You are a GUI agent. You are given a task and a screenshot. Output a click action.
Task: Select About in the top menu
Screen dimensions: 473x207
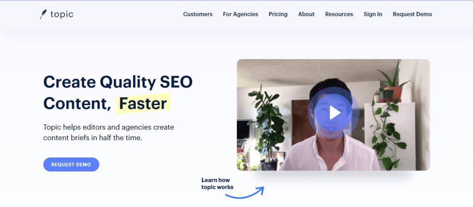(306, 14)
